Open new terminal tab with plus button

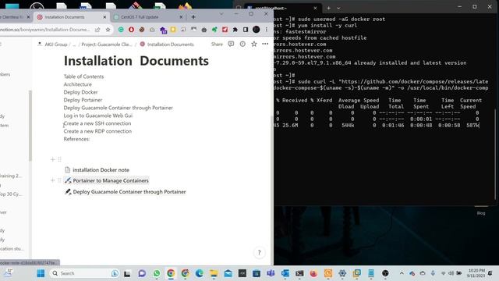pos(329,8)
